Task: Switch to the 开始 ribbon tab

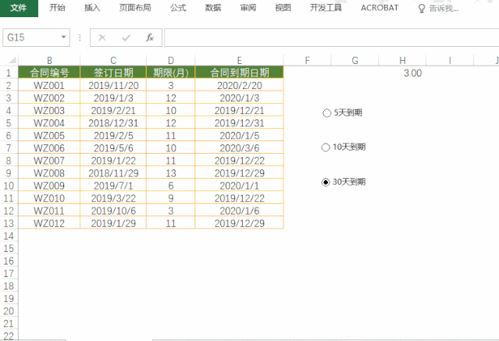Action: coord(57,8)
